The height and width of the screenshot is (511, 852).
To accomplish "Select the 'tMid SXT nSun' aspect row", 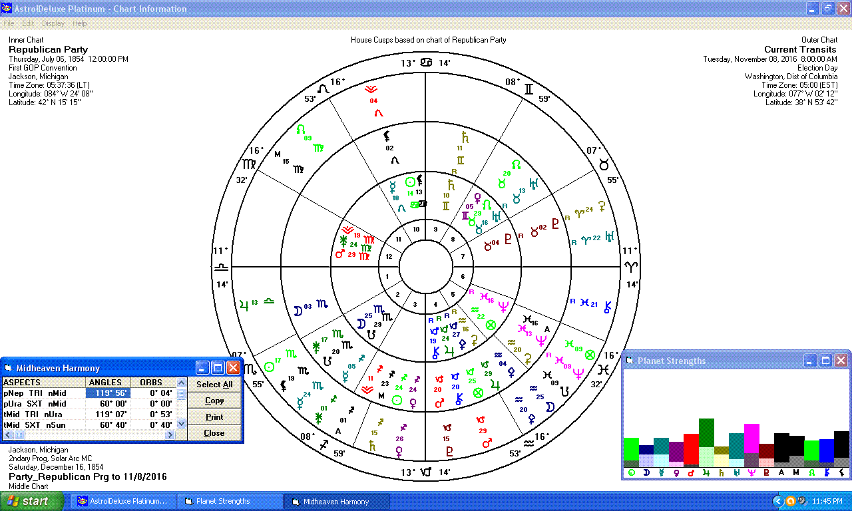I will [x=89, y=425].
